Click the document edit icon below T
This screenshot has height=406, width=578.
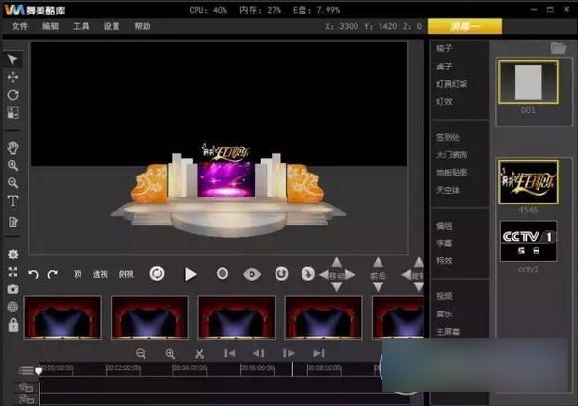(x=13, y=222)
